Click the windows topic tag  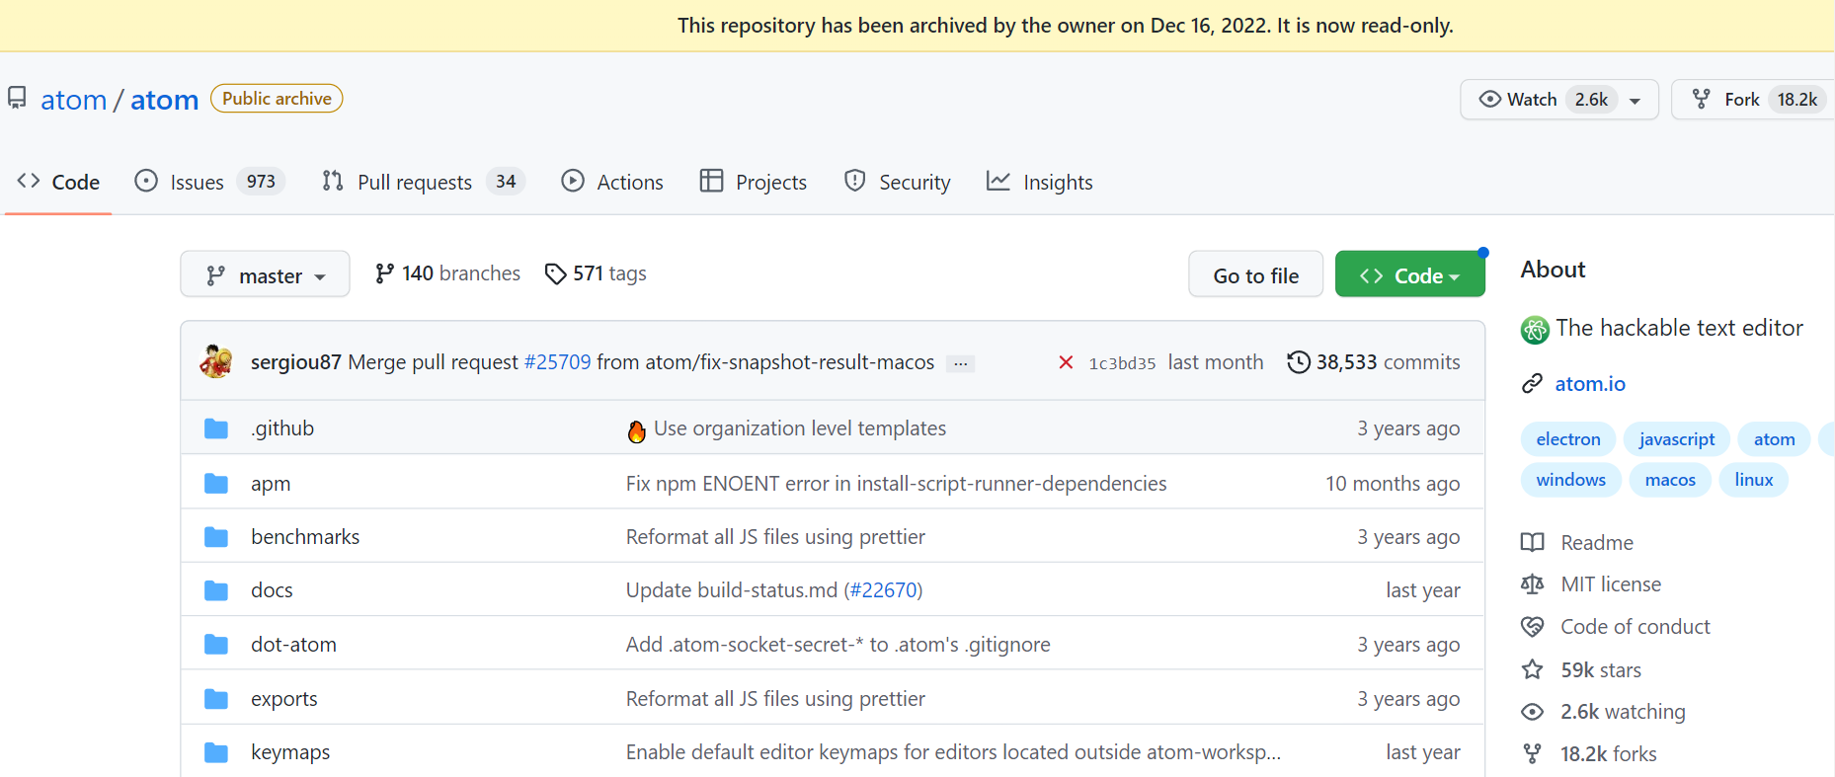pyautogui.click(x=1570, y=480)
